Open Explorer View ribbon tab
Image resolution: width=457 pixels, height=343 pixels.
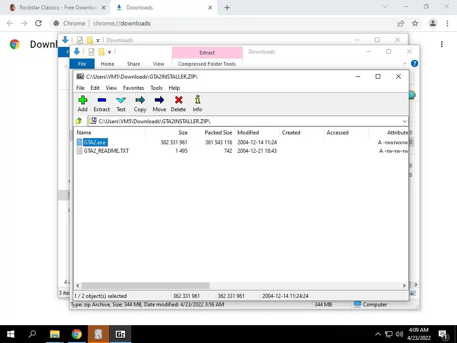pyautogui.click(x=158, y=64)
